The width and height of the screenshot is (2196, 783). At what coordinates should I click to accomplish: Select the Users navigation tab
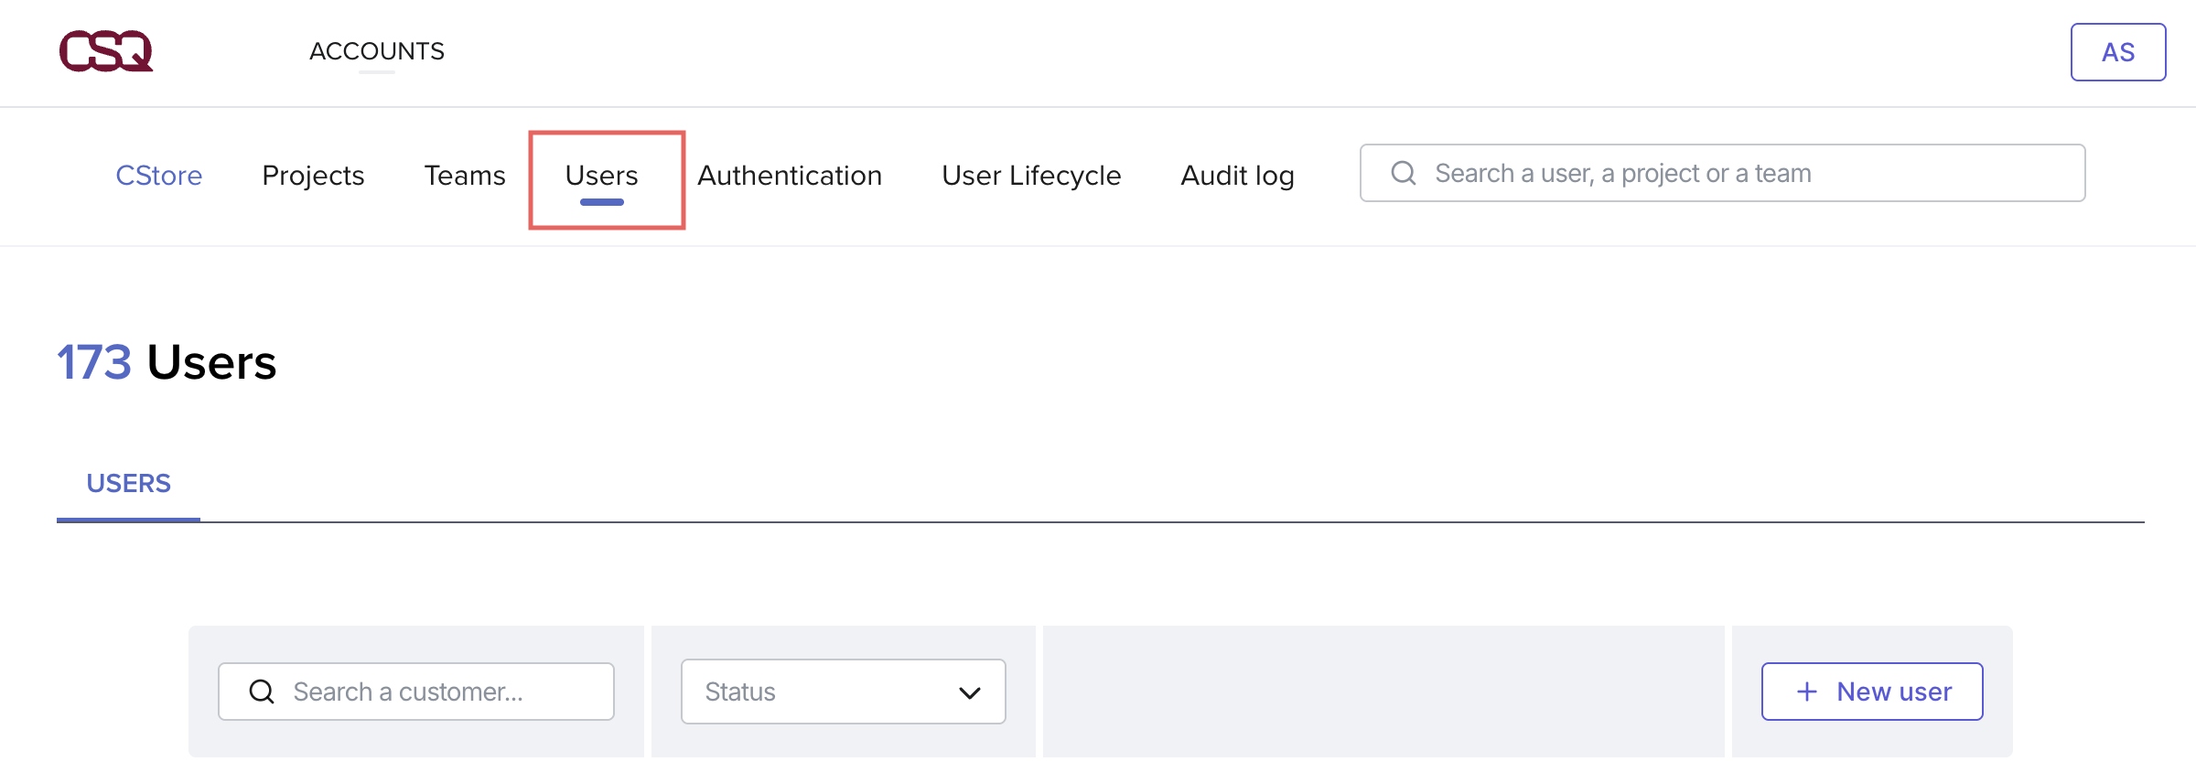(x=601, y=175)
